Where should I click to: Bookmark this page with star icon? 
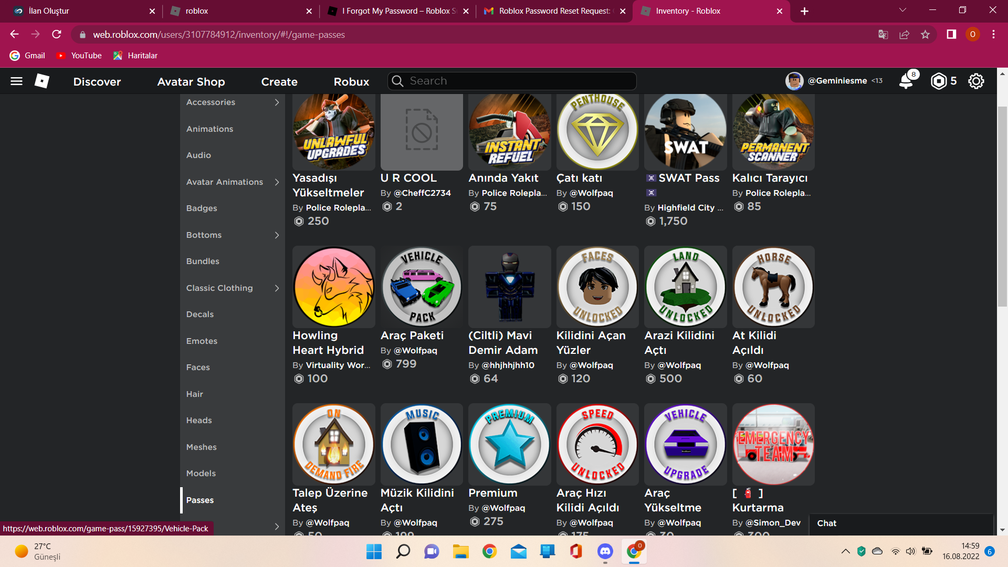click(925, 35)
